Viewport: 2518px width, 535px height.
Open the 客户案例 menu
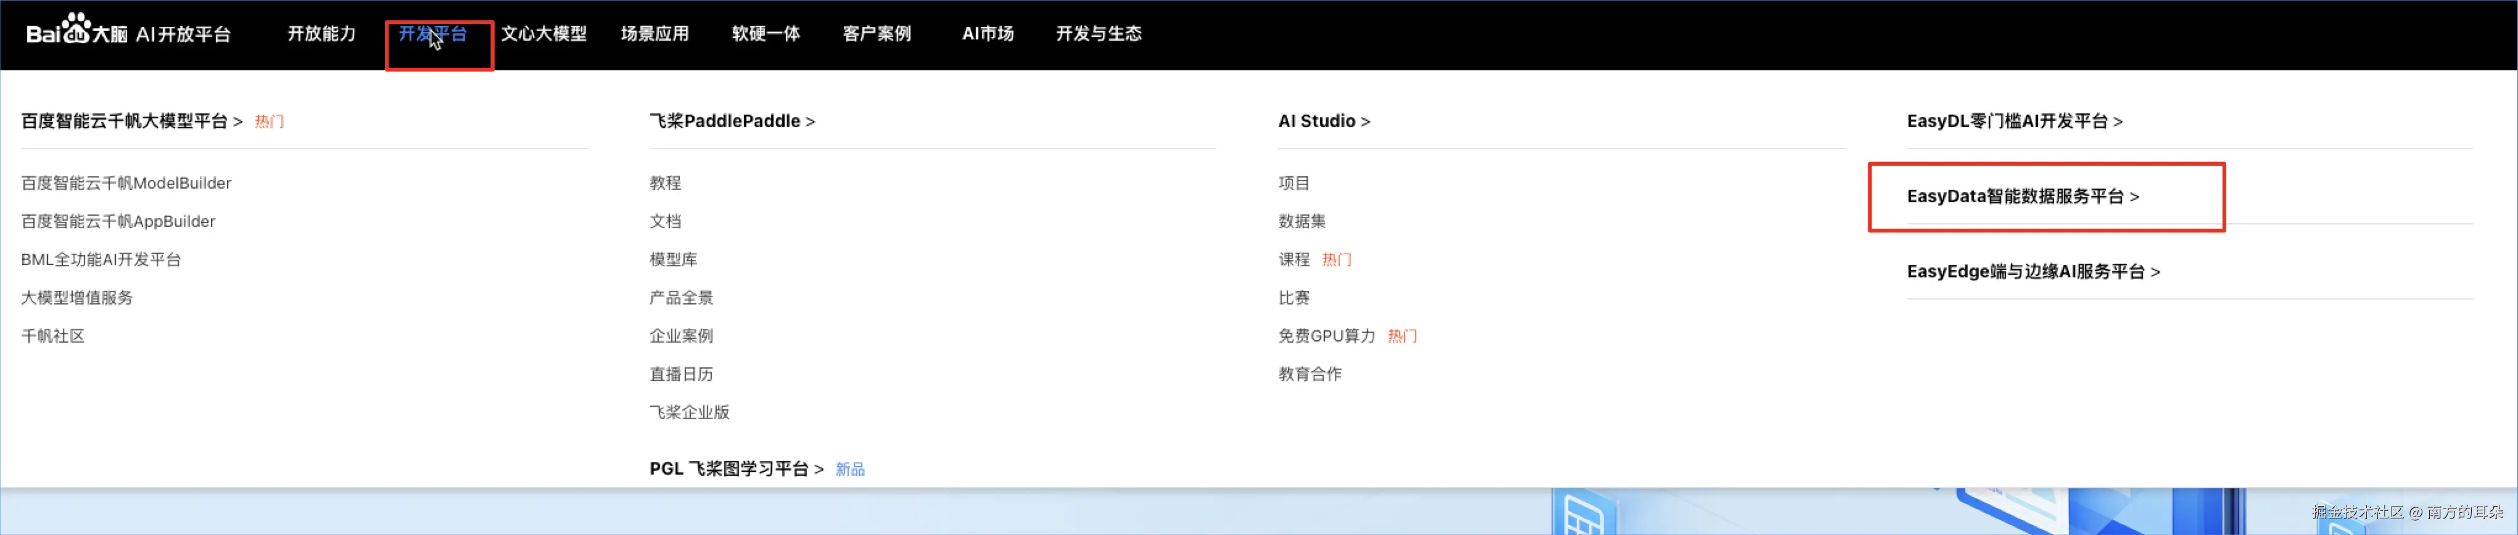coord(877,34)
